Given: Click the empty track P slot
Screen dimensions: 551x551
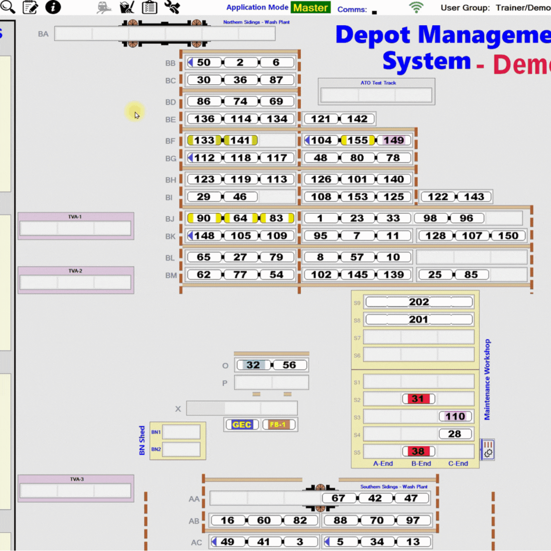Looking at the screenshot, I should coord(271,382).
